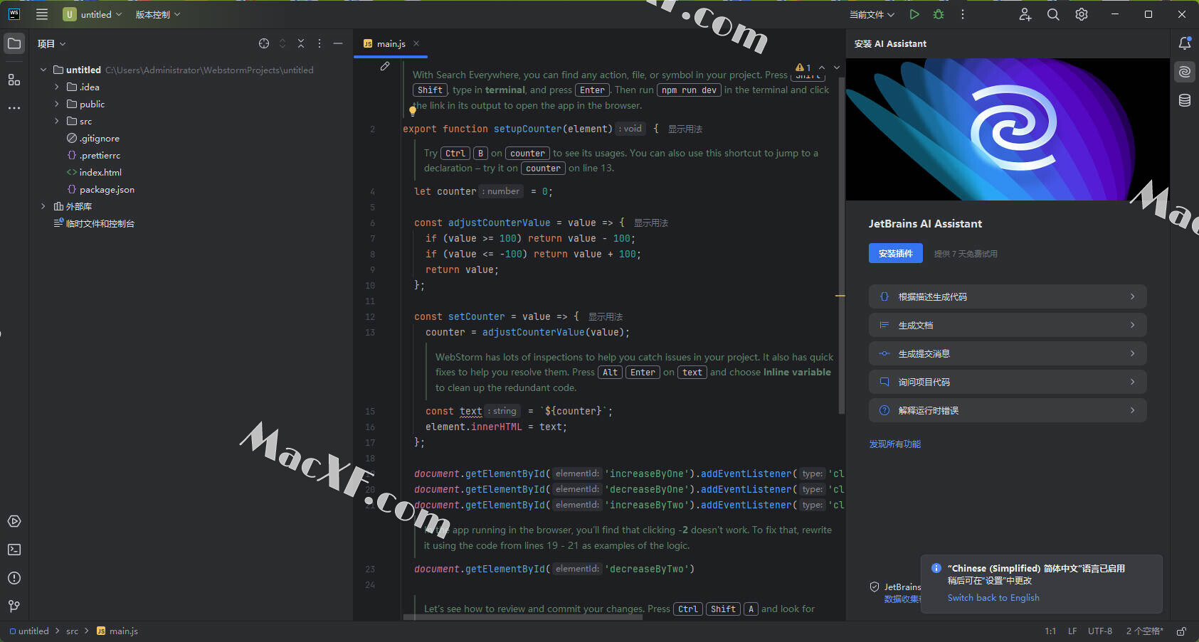Image resolution: width=1199 pixels, height=642 pixels.
Task: Expand the src folder
Action: coord(57,121)
